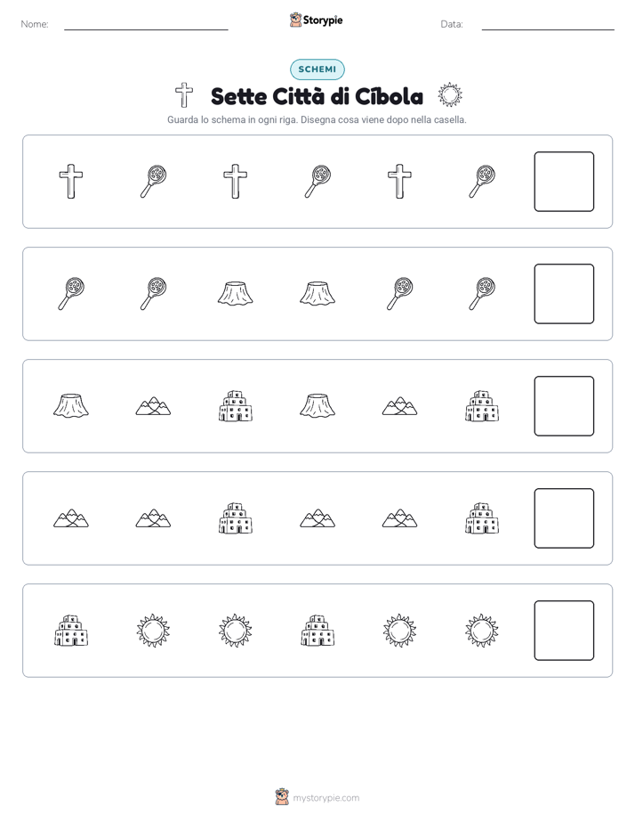The width and height of the screenshot is (635, 823).
Task: Click the first cross in row one
Action: 71,182
